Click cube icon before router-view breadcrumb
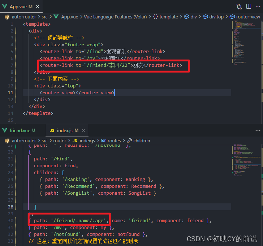Screen dimensions: 263x246 [x=232, y=17]
